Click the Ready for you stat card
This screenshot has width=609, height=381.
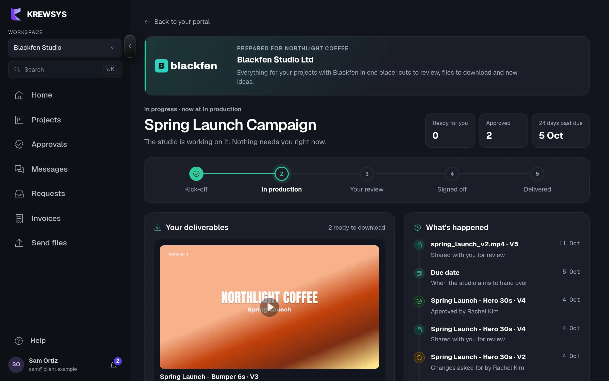450,131
